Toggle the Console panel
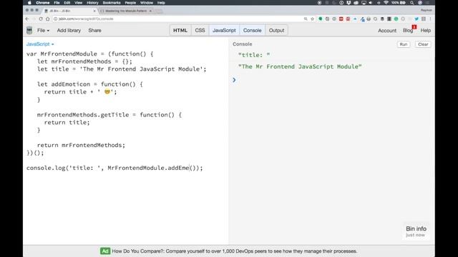This screenshot has width=458, height=257. click(253, 30)
